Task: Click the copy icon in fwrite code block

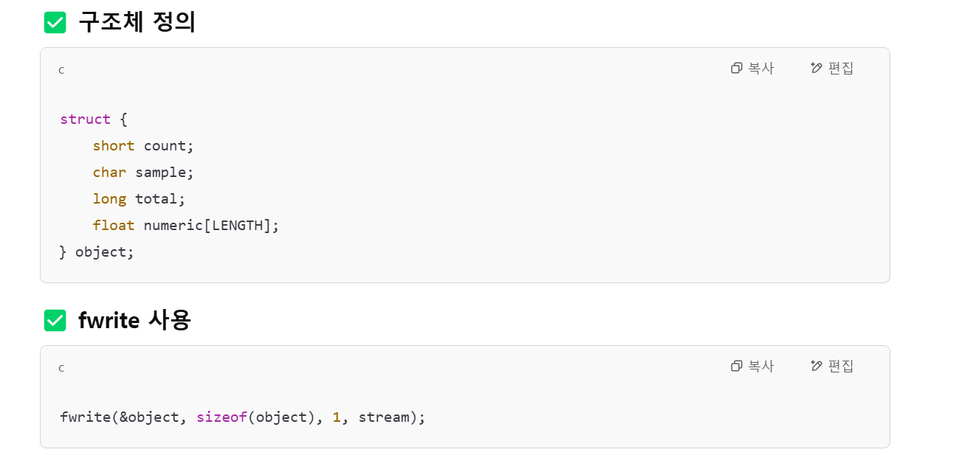Action: (x=736, y=366)
